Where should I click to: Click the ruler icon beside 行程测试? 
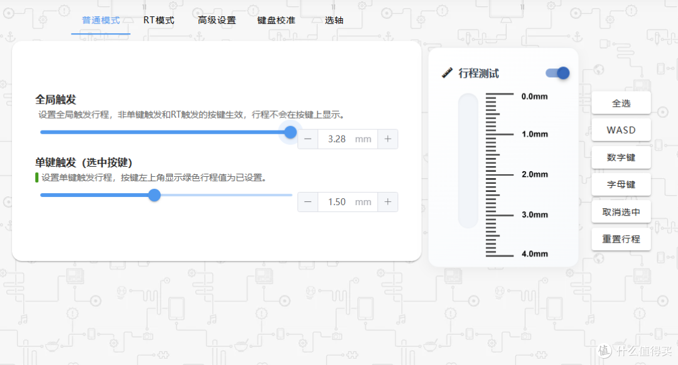(x=447, y=73)
